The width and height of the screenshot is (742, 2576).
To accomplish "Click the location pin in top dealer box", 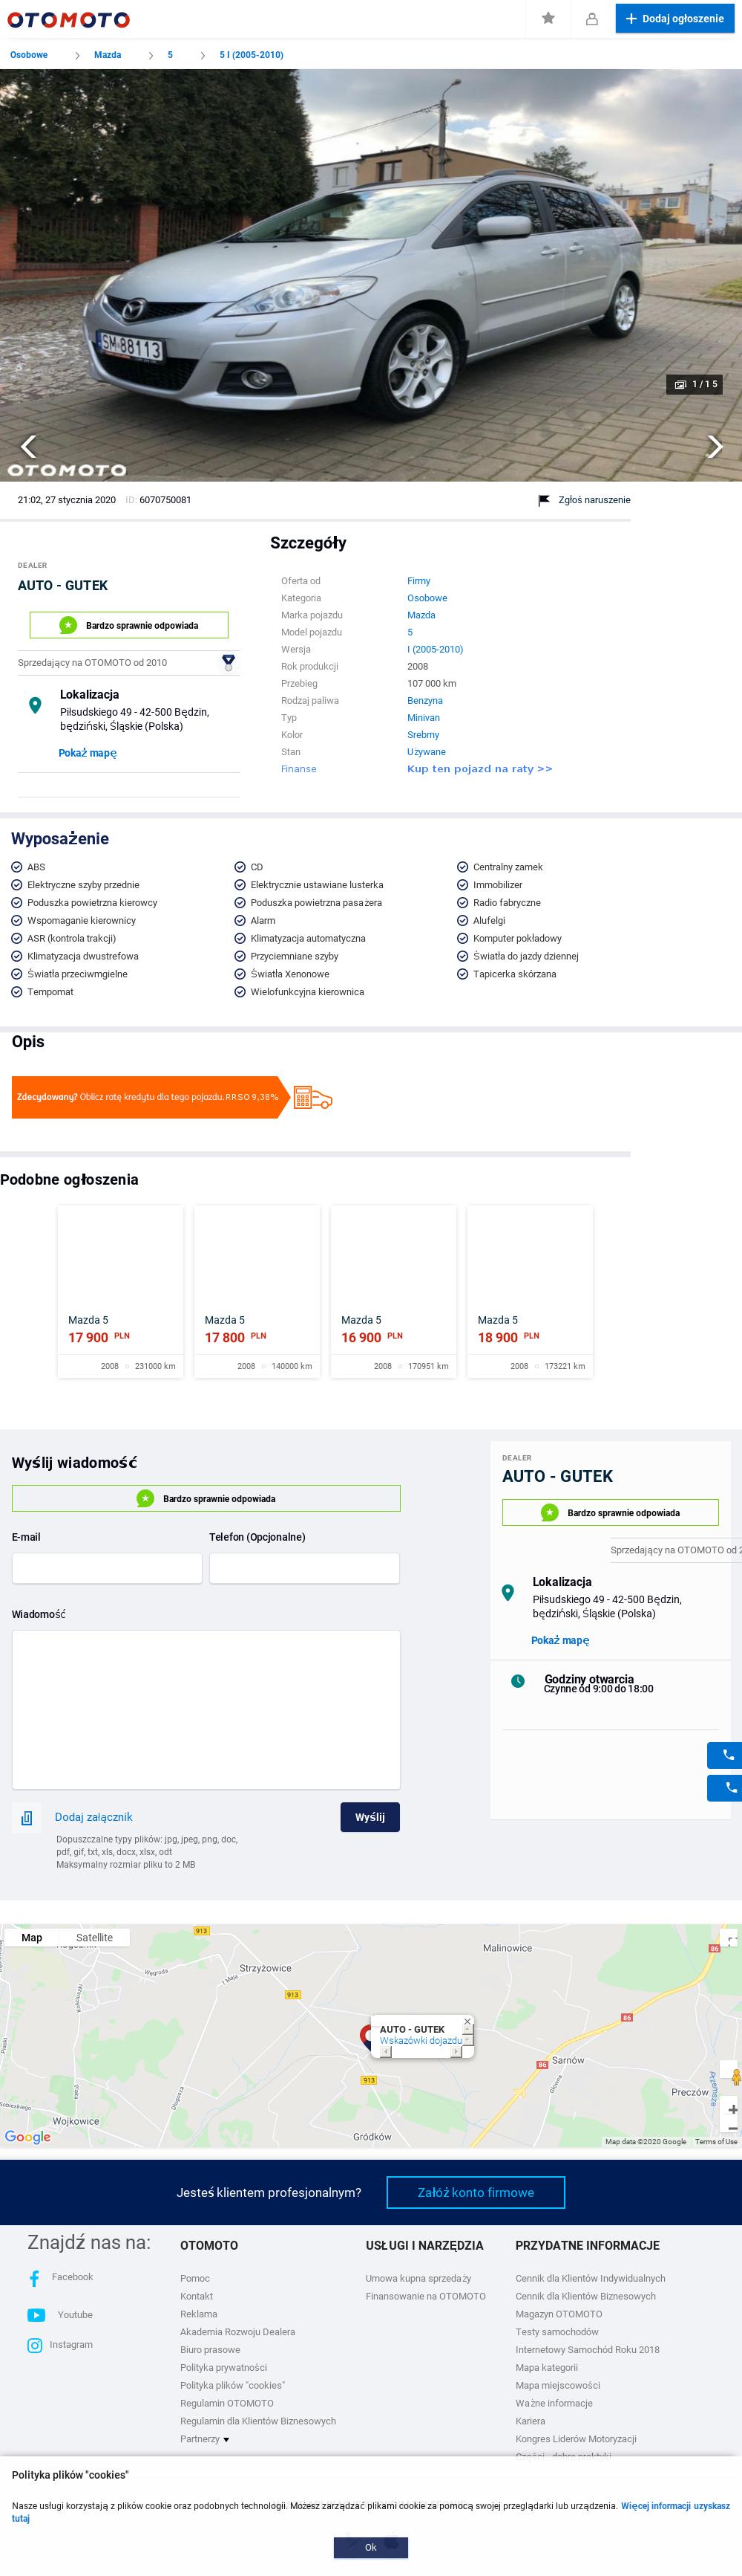I will (35, 705).
